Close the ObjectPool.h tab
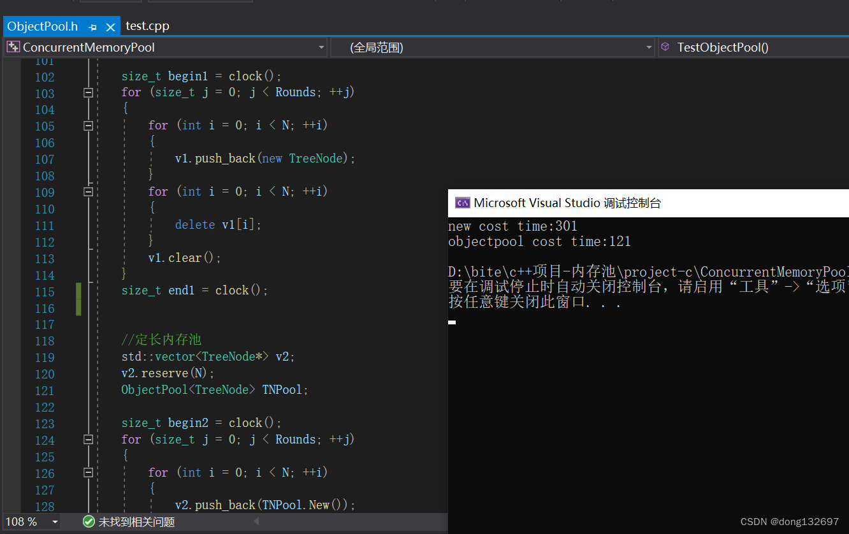 point(110,27)
